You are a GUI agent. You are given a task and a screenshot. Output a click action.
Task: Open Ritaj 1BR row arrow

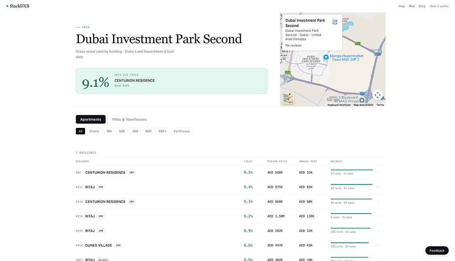click(x=377, y=231)
